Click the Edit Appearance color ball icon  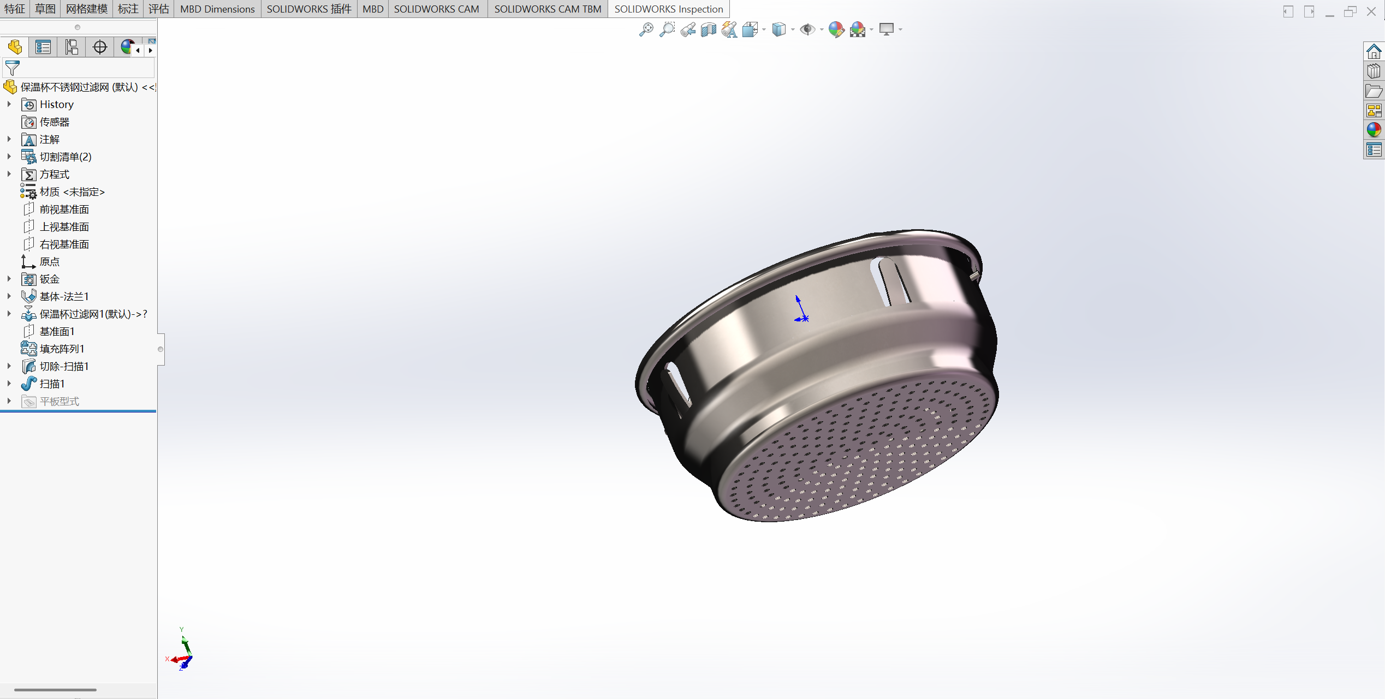(x=836, y=29)
